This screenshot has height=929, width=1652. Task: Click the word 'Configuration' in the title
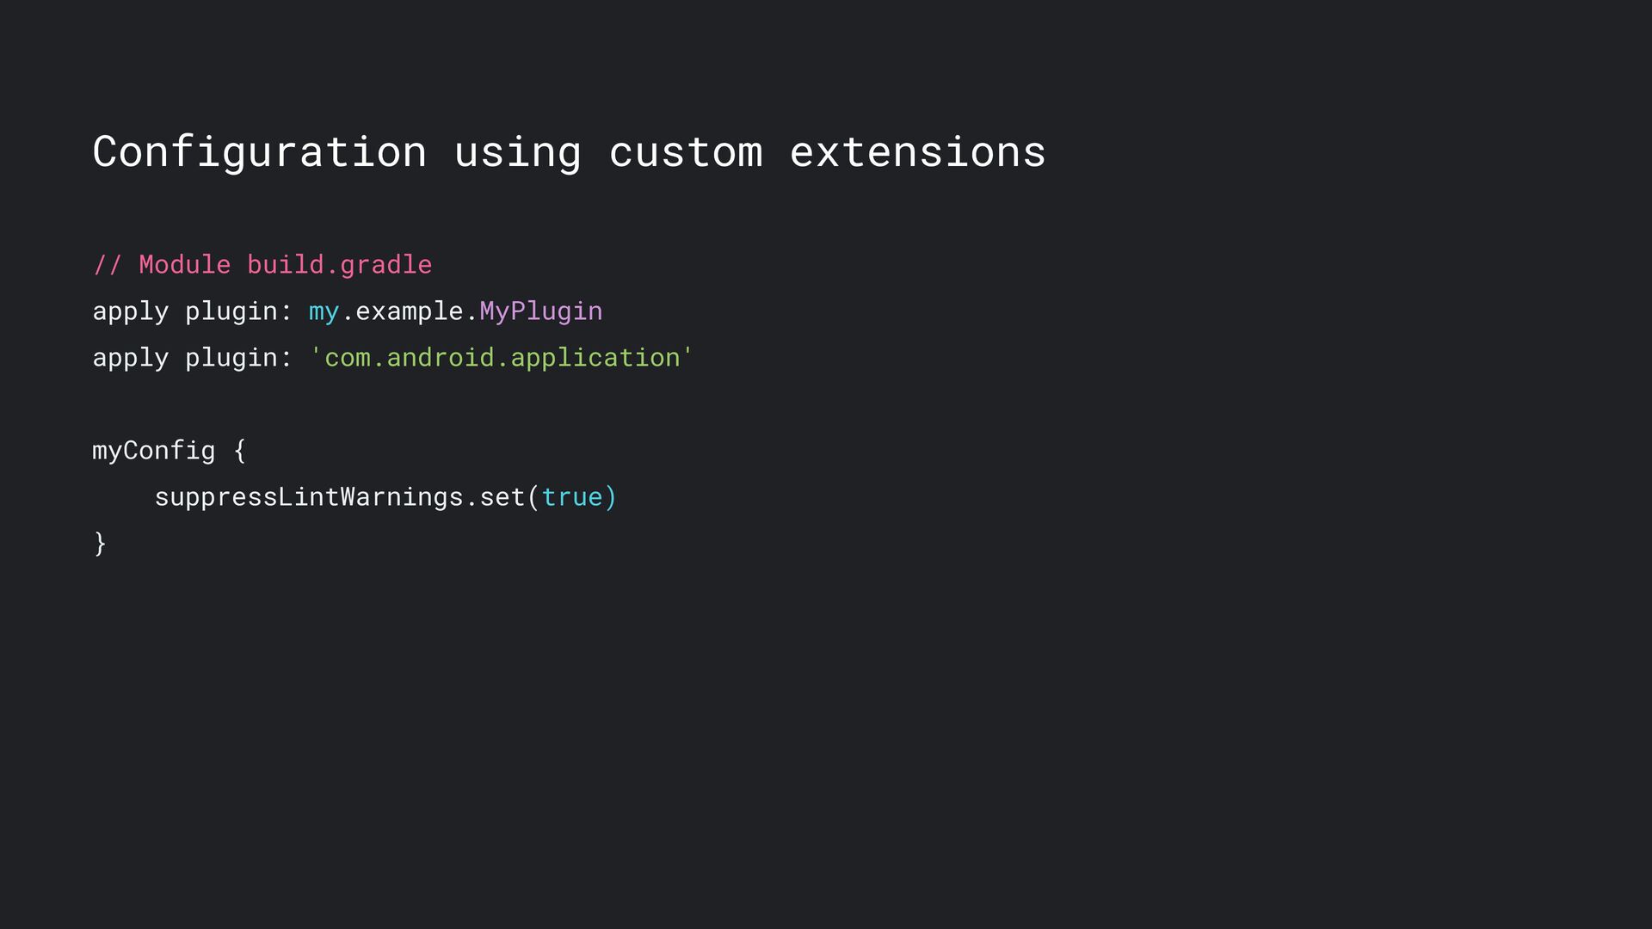coord(260,153)
